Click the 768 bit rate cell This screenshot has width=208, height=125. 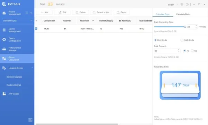[121, 29]
